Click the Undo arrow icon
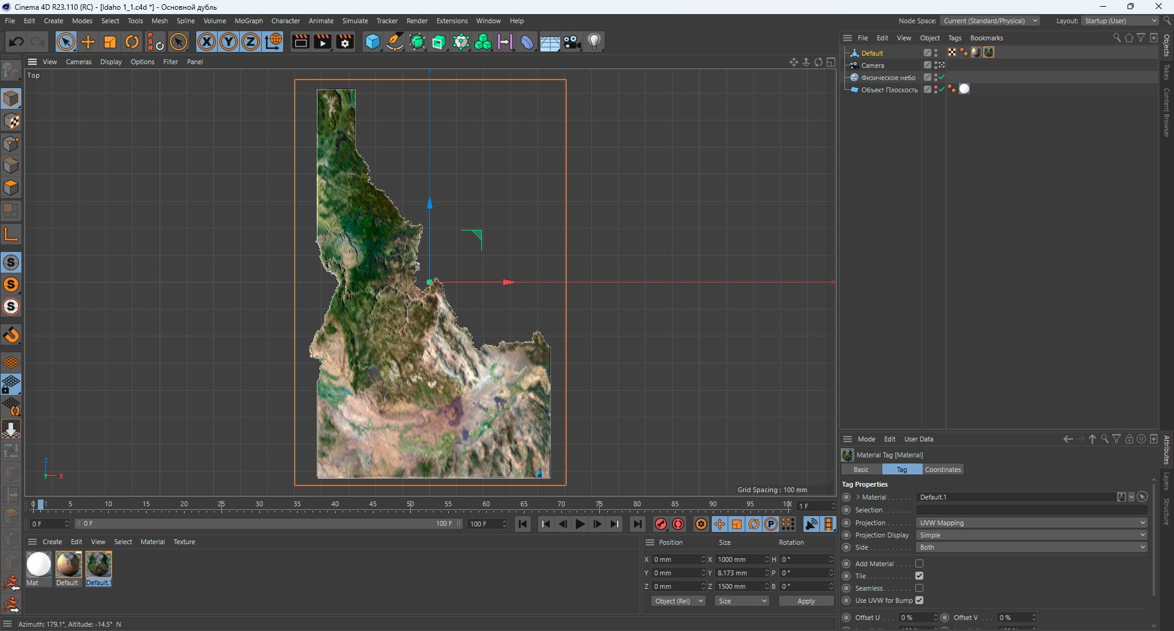1174x631 pixels. coord(17,42)
